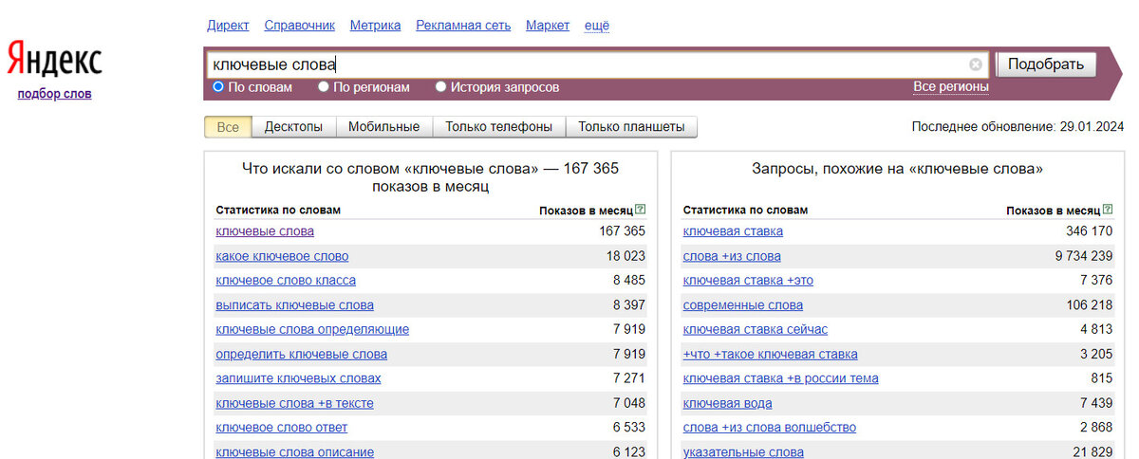
Task: Open the 'ключевая вода' similar query
Action: tap(727, 403)
